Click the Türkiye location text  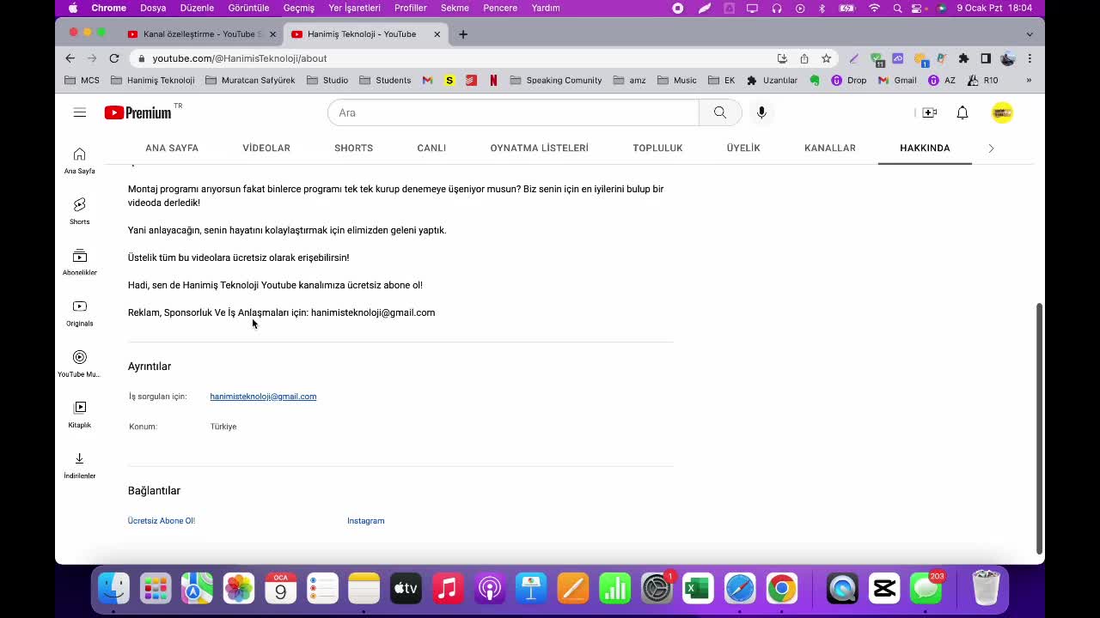click(223, 427)
